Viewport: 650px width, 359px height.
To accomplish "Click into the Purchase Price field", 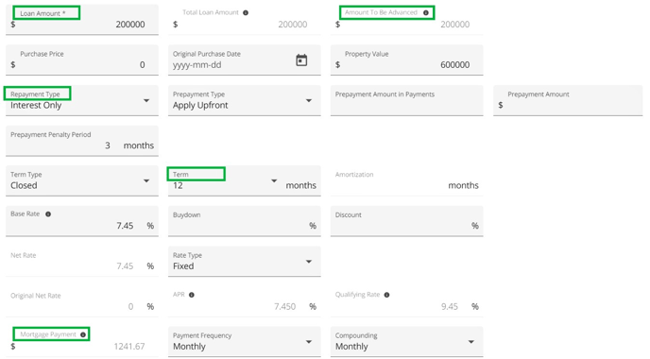I will tap(82, 60).
